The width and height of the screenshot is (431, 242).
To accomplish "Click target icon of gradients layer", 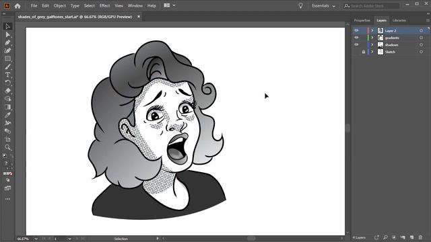I will coord(421,38).
